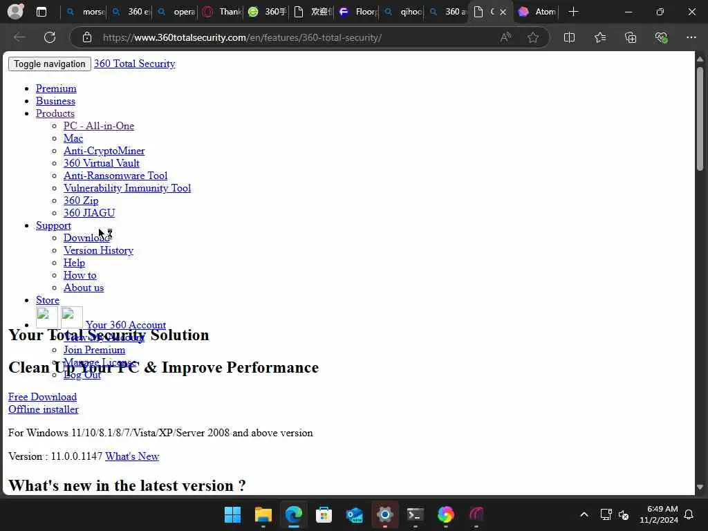
Task: Open the Mac product link
Action: [x=73, y=138]
